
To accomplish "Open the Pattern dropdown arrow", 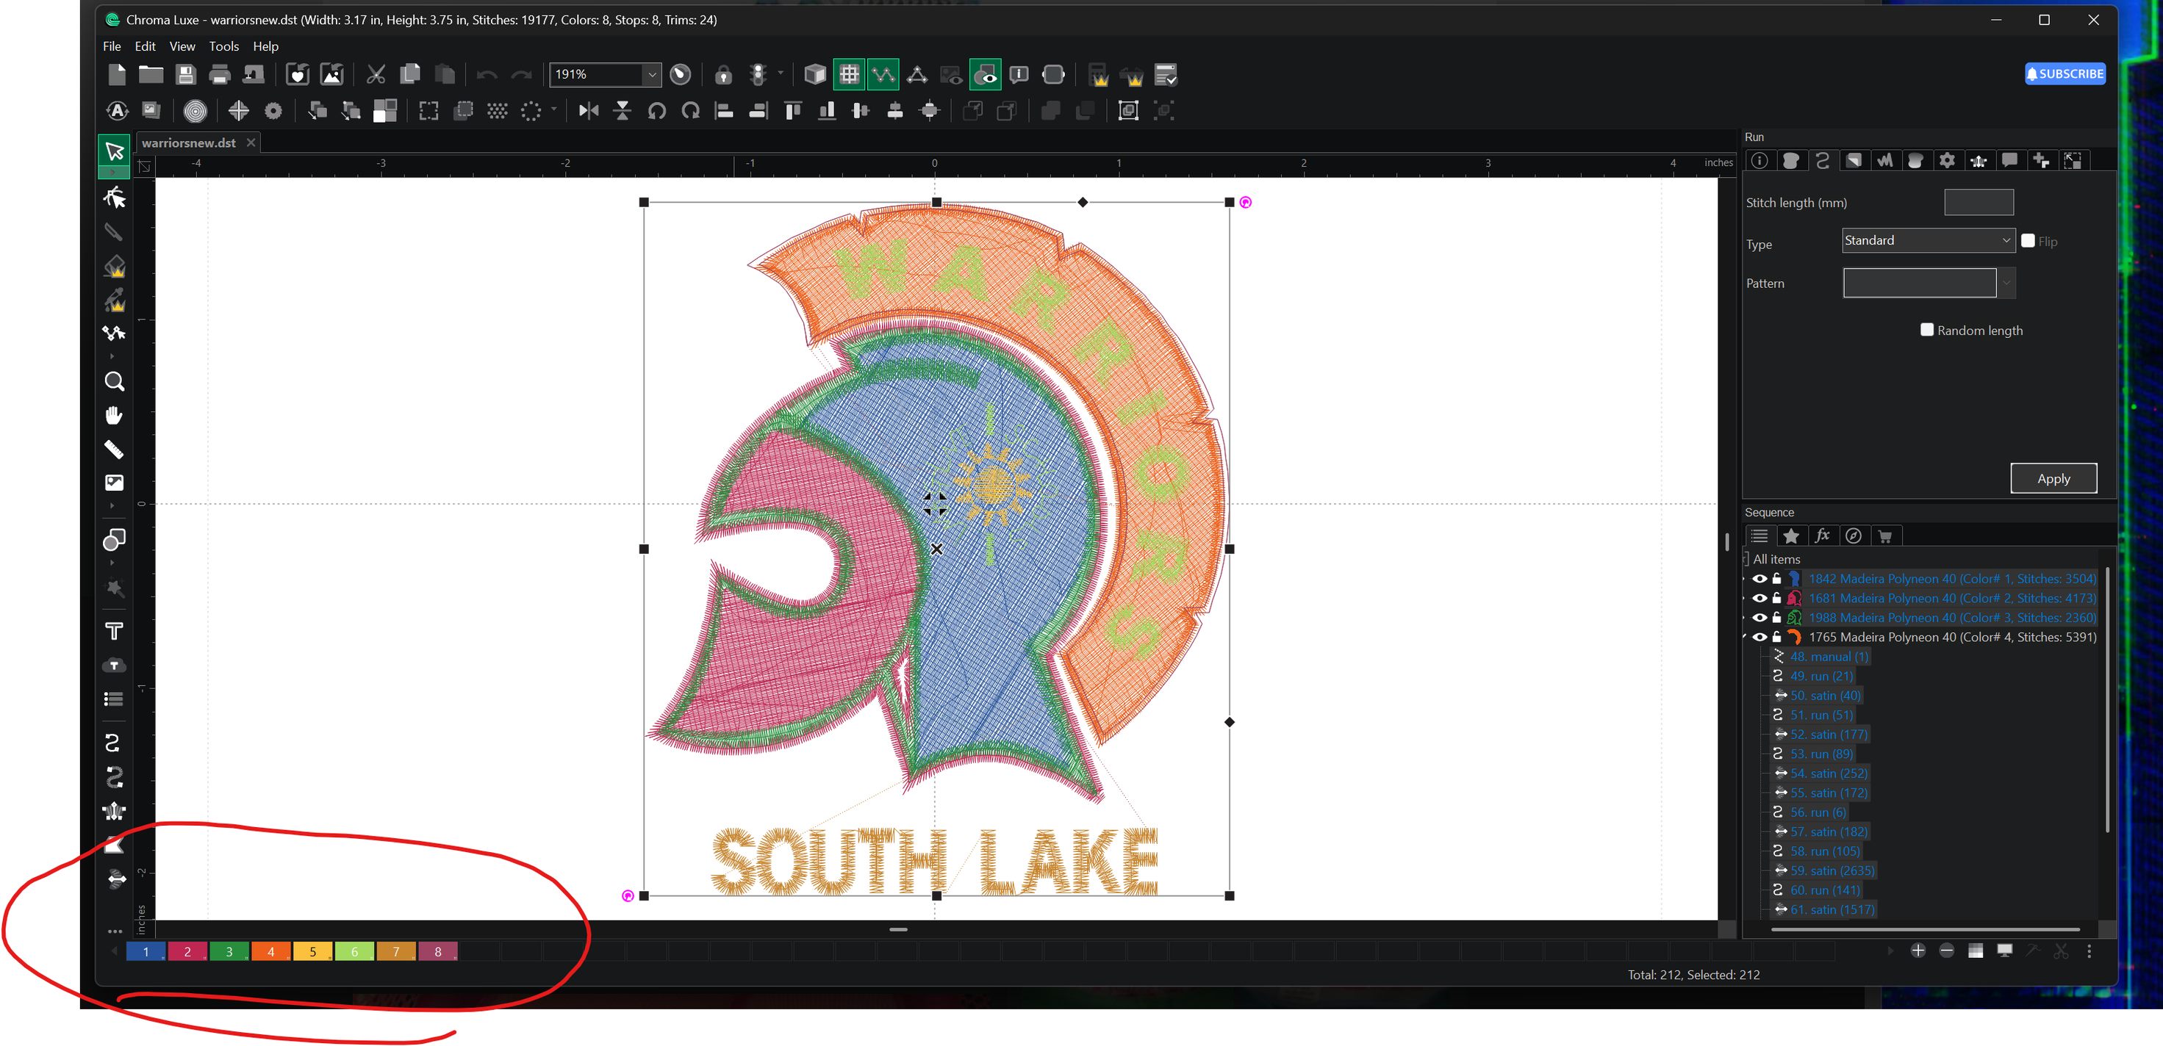I will pos(2006,283).
